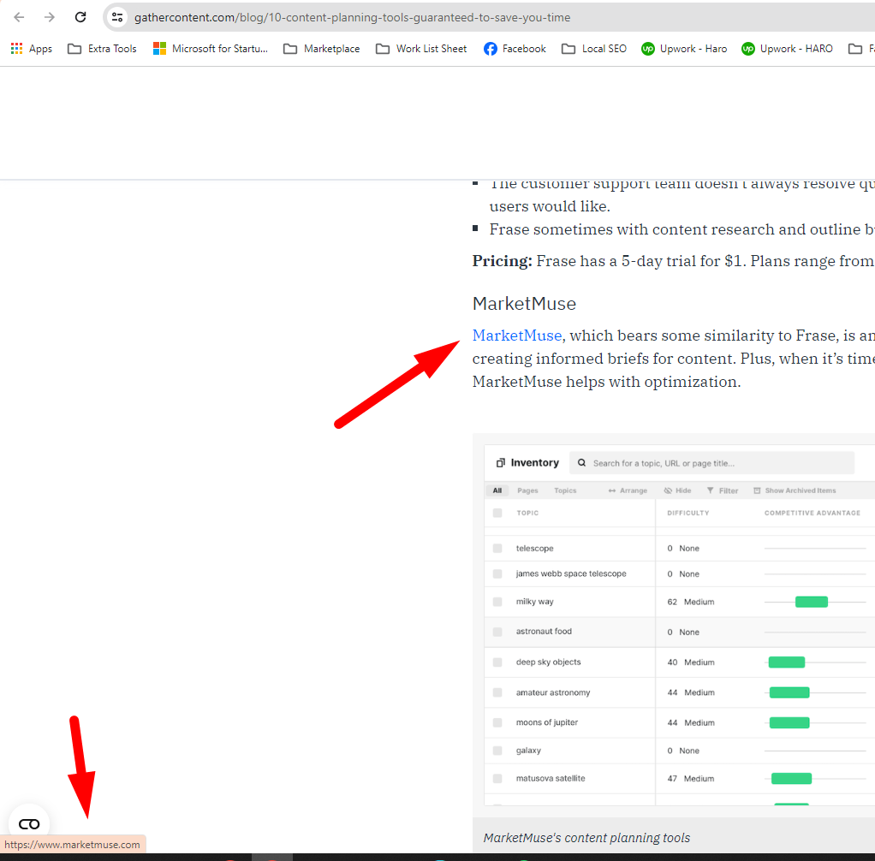Open the Facebook bookmark
The height and width of the screenshot is (861, 875).
click(515, 49)
